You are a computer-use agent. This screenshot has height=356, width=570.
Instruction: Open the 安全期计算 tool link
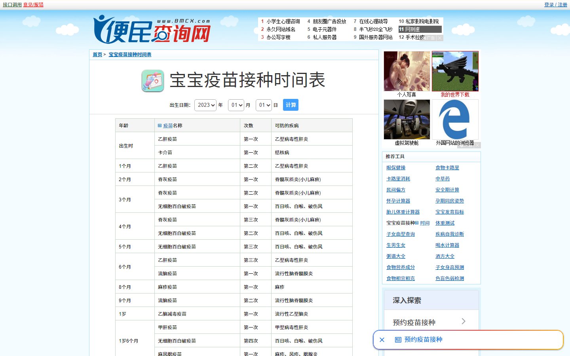tap(447, 190)
